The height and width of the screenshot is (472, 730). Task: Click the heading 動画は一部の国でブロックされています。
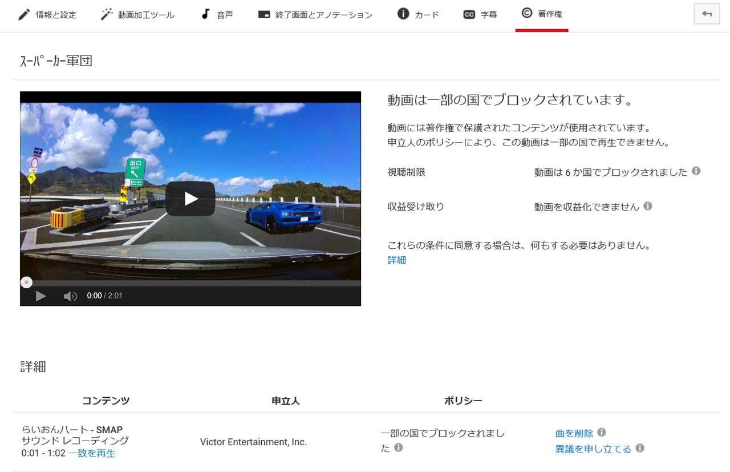click(510, 100)
